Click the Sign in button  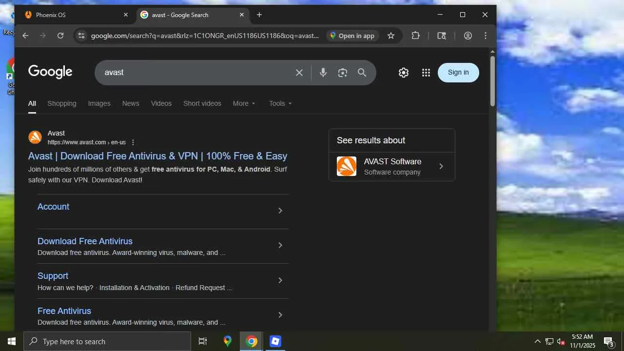458,73
